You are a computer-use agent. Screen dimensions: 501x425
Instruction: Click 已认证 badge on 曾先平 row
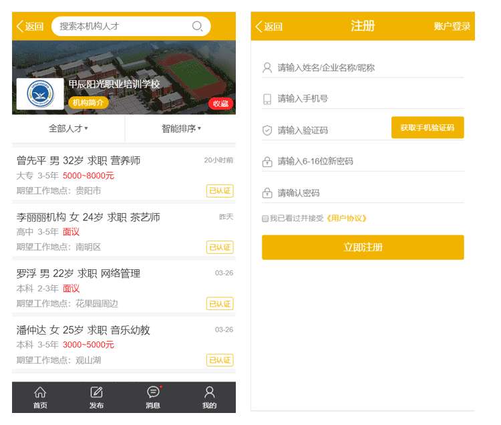[x=220, y=190]
